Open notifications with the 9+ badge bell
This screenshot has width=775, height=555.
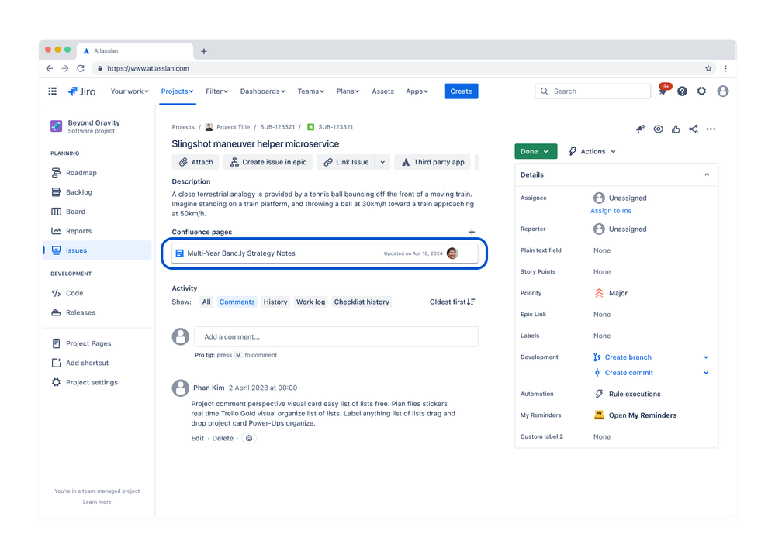(665, 91)
